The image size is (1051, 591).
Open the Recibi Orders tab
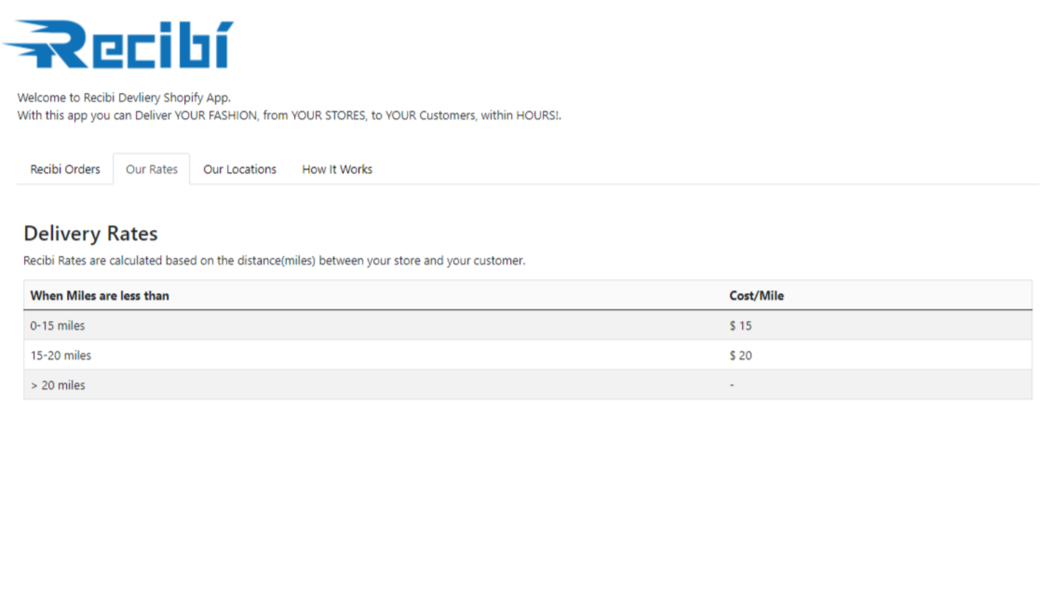coord(65,169)
